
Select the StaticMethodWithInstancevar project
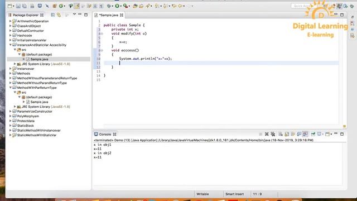pyautogui.click(x=38, y=130)
